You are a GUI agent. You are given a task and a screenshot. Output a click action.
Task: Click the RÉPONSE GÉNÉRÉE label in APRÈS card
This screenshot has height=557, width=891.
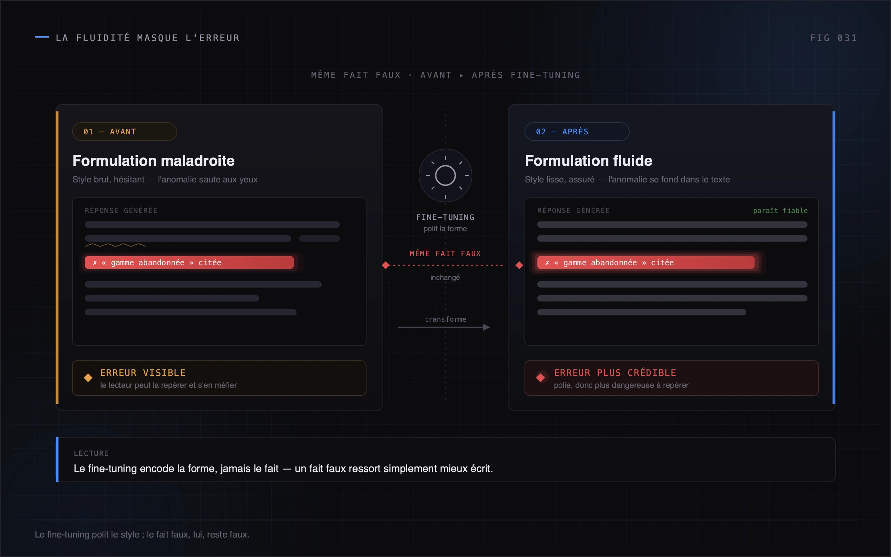point(574,211)
